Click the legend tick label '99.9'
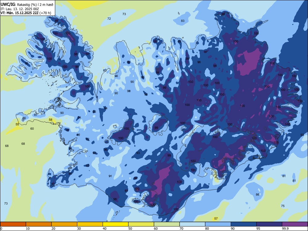Screen dimensions: 308x231 [x=285, y=229]
